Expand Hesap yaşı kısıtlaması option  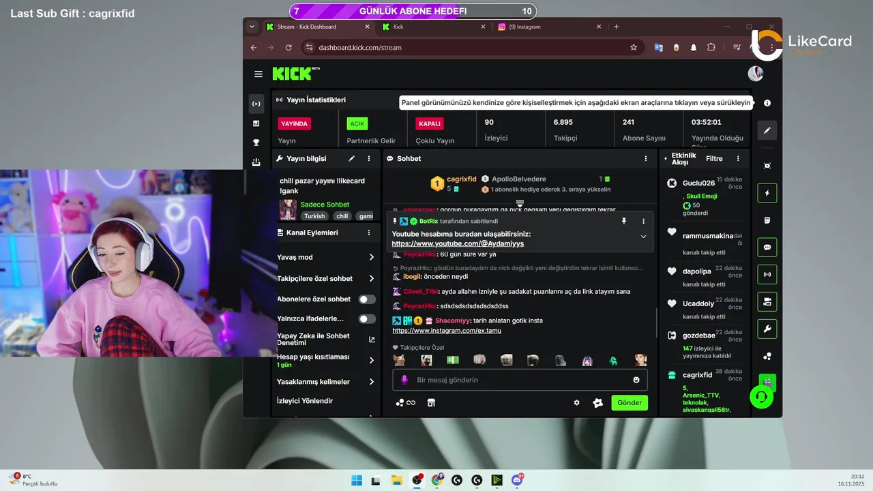372,360
